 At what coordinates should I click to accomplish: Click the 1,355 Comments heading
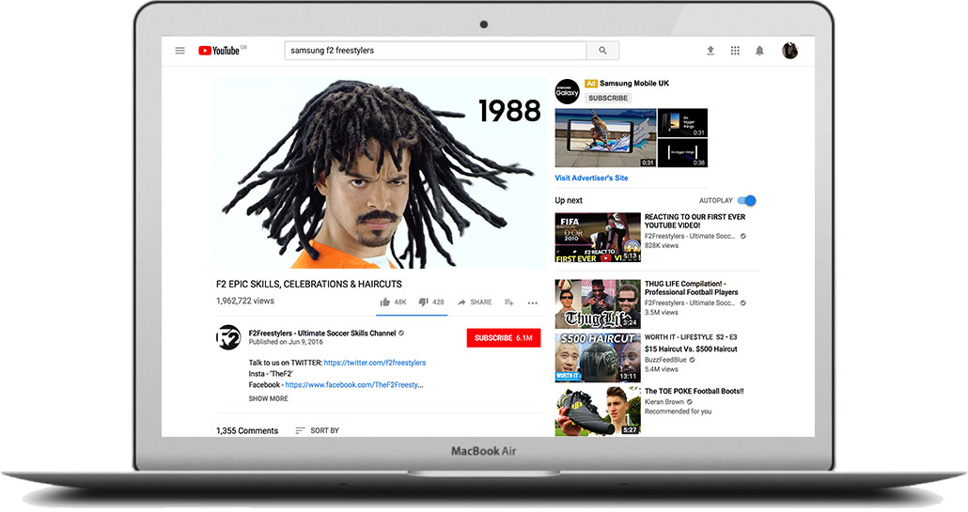[247, 430]
